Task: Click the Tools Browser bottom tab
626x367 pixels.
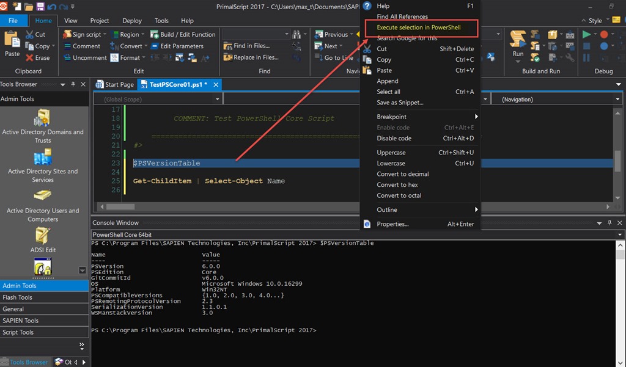Action: pyautogui.click(x=26, y=362)
